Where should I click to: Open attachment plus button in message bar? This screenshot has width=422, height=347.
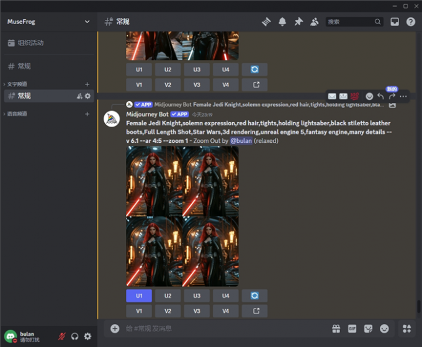coord(115,328)
